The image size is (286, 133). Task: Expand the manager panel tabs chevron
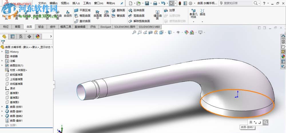click(x=51, y=37)
